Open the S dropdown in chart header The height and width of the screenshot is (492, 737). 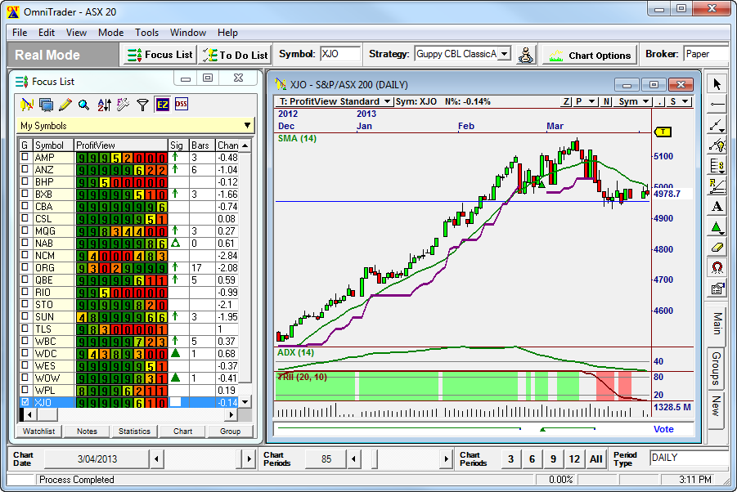685,101
